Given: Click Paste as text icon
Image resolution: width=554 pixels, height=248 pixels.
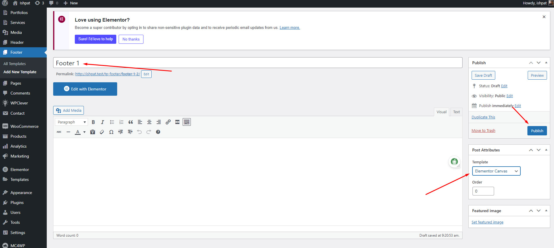Looking at the screenshot, I should pos(93,132).
